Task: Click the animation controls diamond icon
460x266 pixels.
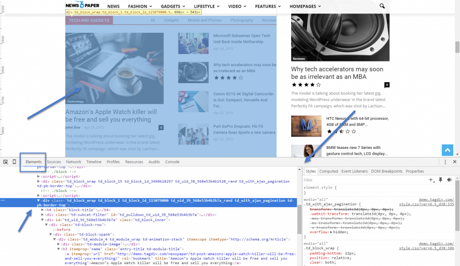Action: pos(449,180)
